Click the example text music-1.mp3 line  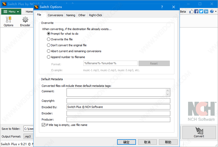(x=111, y=70)
